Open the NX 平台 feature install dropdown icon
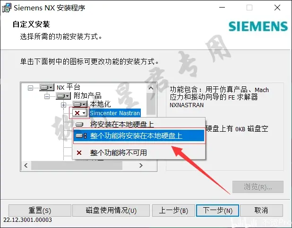Viewport: 292px width, 228px height. (x=47, y=87)
